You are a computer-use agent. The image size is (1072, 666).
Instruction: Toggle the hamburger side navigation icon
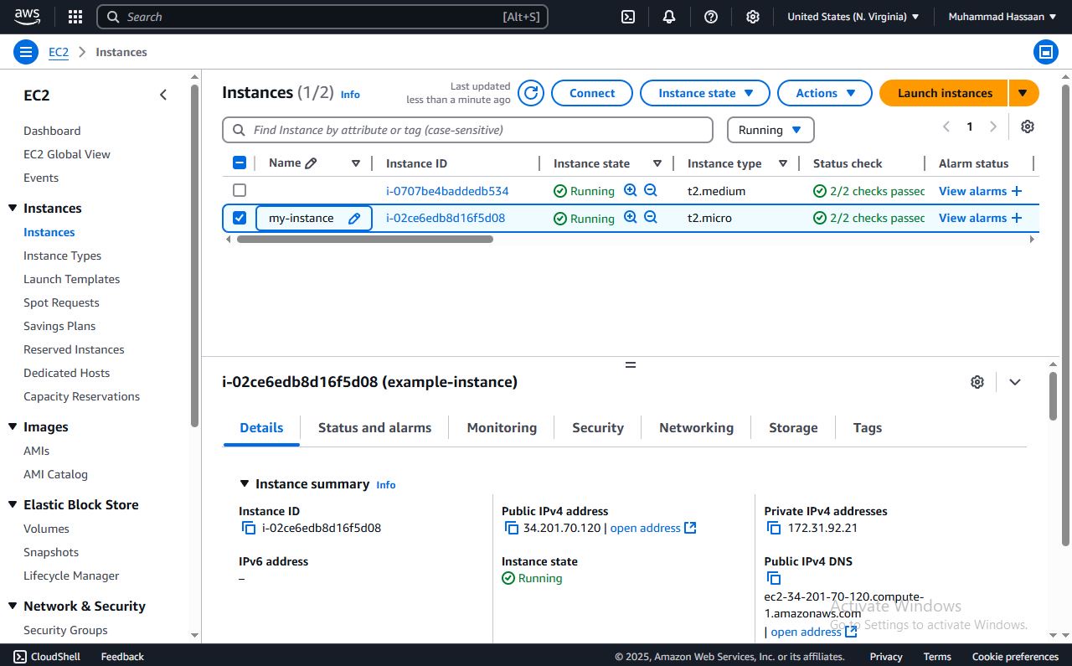(26, 52)
